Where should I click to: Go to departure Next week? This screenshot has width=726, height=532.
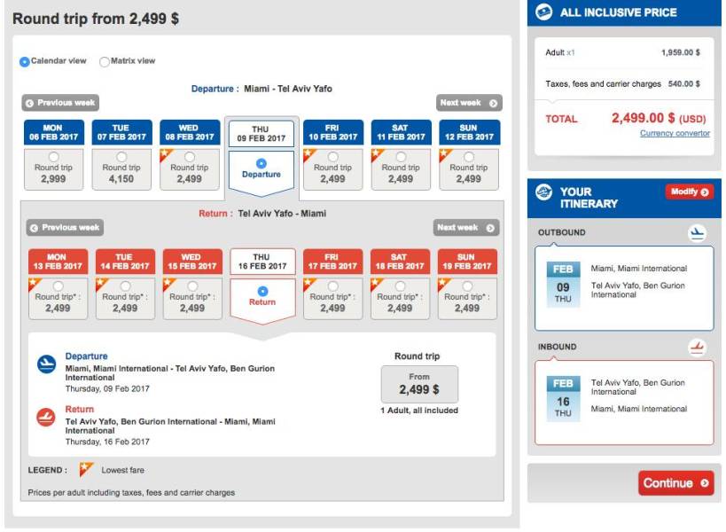[469, 103]
